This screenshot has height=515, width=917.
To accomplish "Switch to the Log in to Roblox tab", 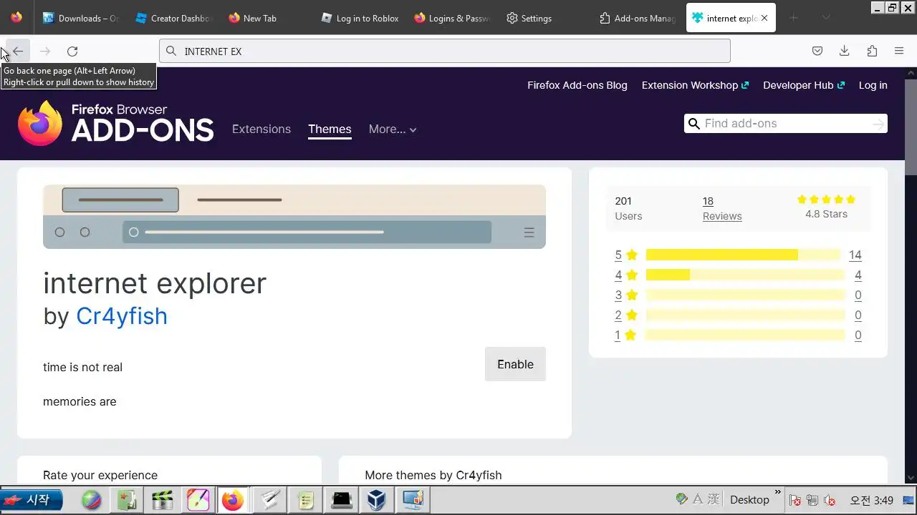I will (358, 18).
